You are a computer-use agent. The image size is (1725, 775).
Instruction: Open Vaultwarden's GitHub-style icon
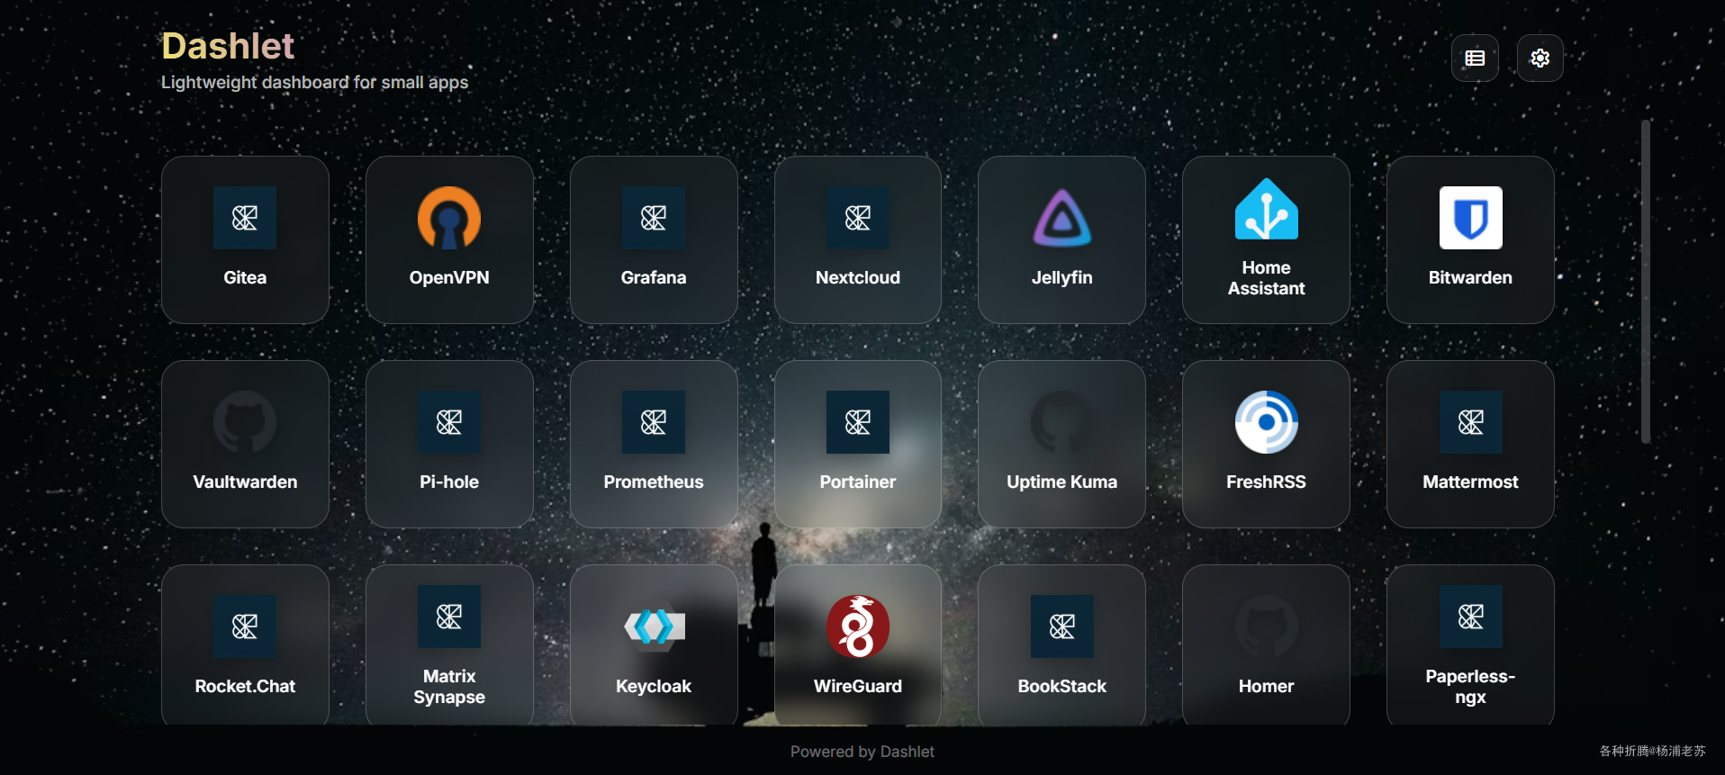245,422
